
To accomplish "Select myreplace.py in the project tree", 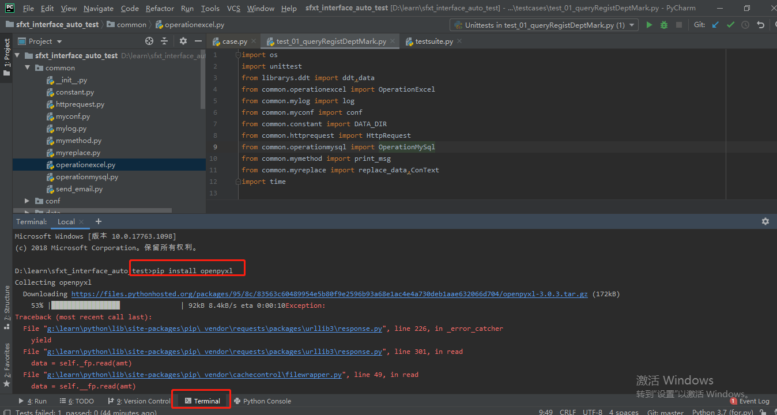I will pos(78,153).
